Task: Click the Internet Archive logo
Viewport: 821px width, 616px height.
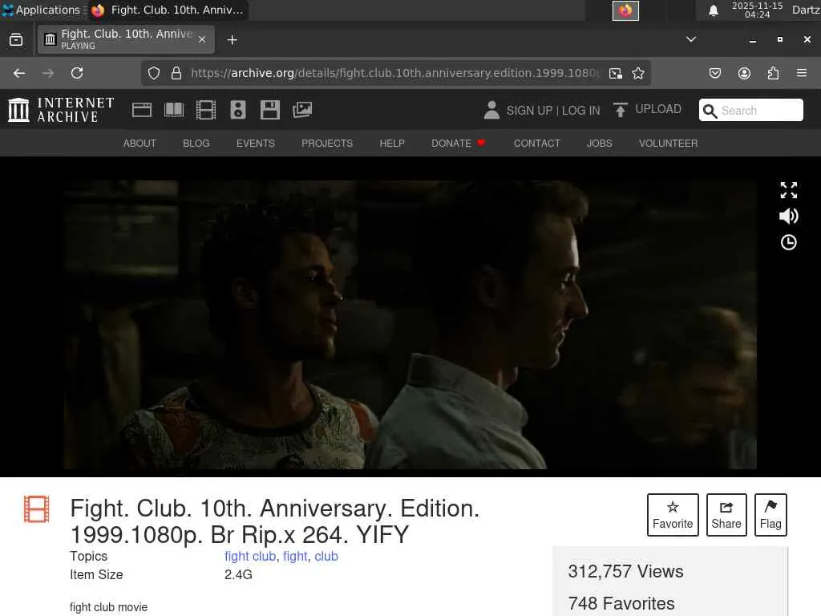Action: pyautogui.click(x=61, y=110)
